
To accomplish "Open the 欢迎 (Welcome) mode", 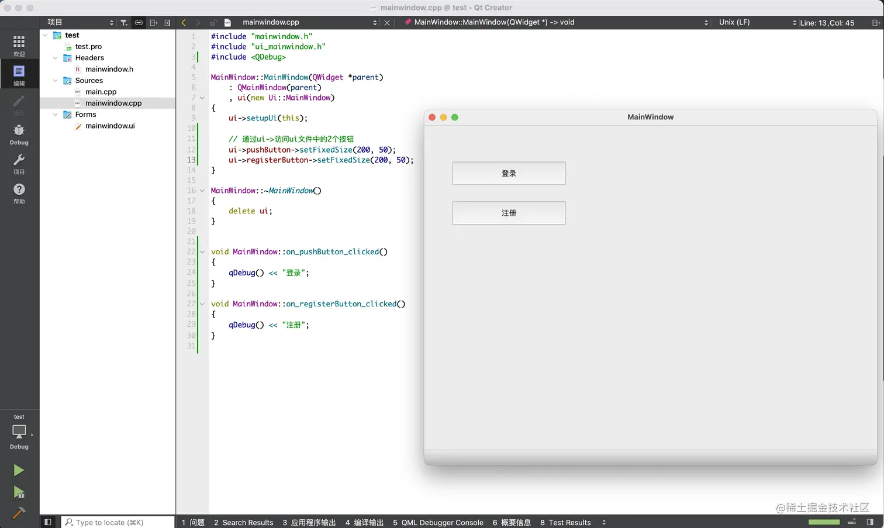I will [x=19, y=46].
